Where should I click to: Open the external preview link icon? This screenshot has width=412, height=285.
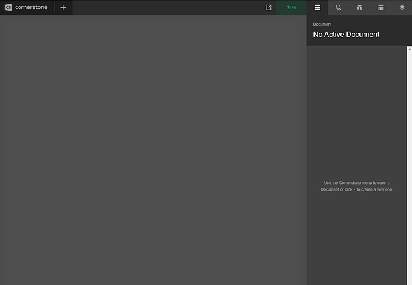click(x=269, y=7)
